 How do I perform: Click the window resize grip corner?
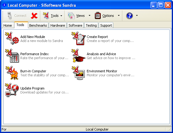170,130
